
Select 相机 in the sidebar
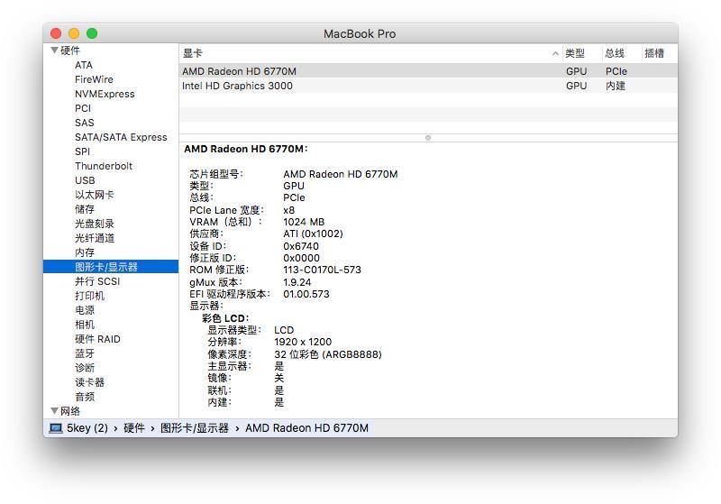[x=85, y=325]
